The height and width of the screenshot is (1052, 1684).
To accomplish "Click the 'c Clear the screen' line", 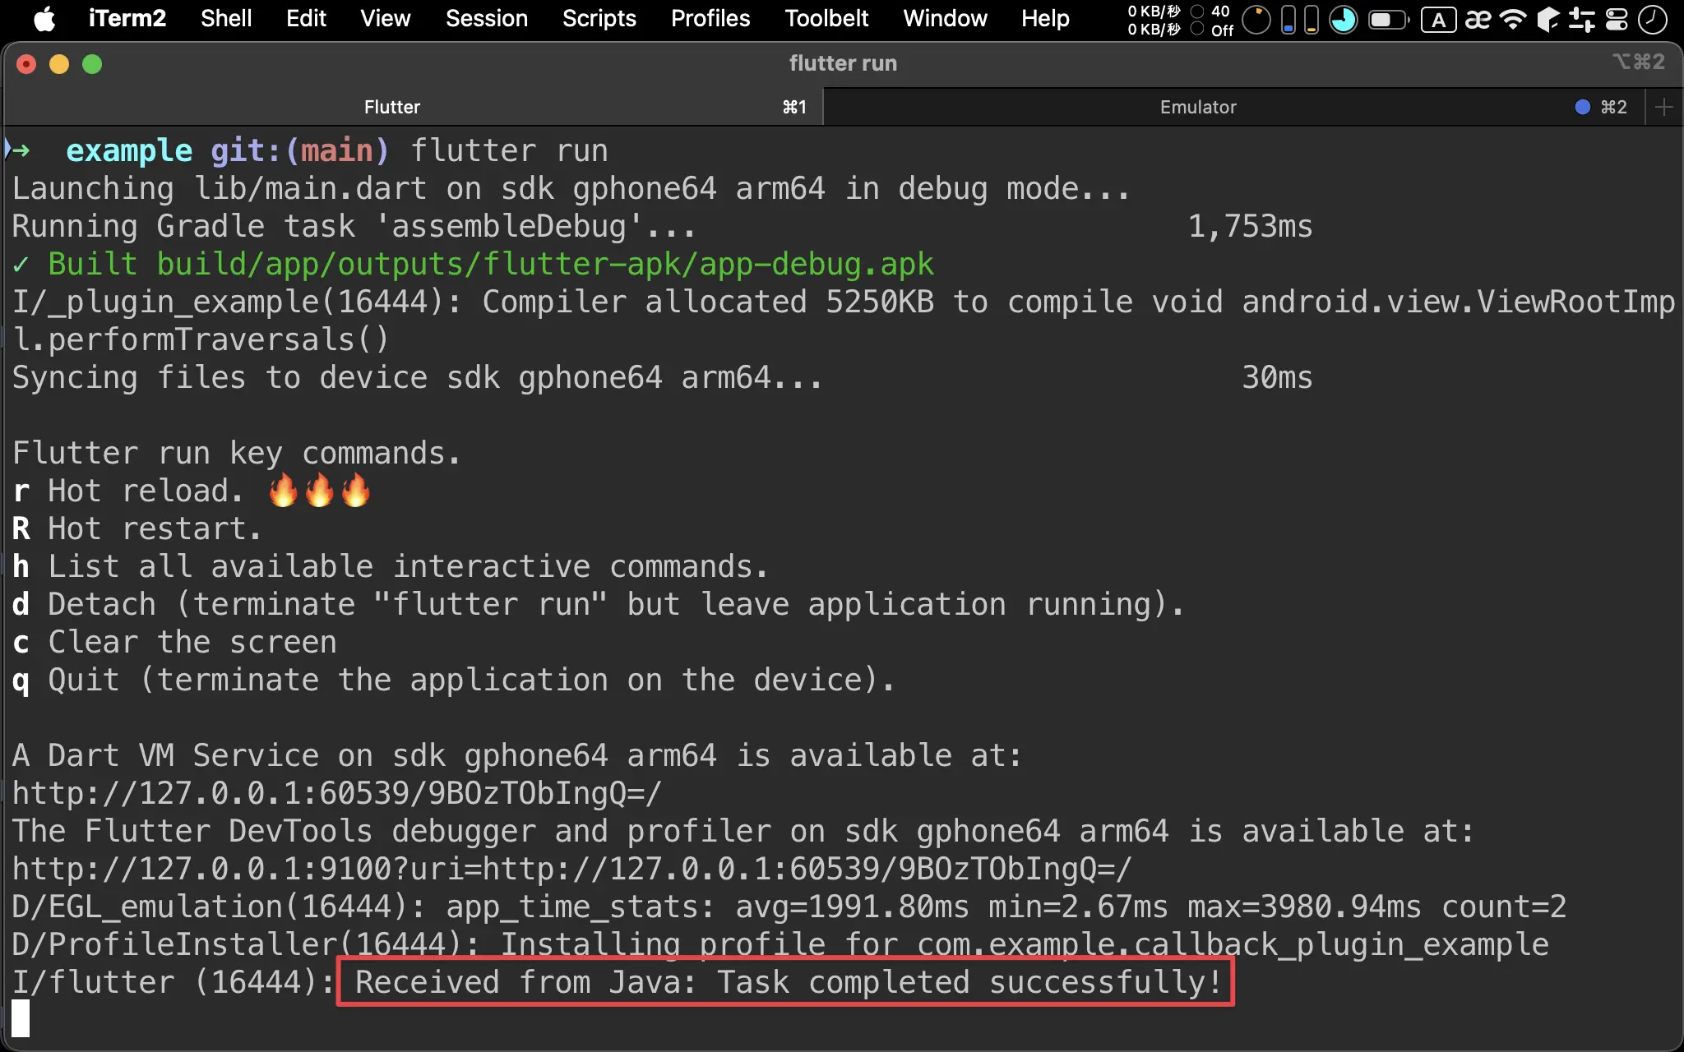I will (174, 642).
